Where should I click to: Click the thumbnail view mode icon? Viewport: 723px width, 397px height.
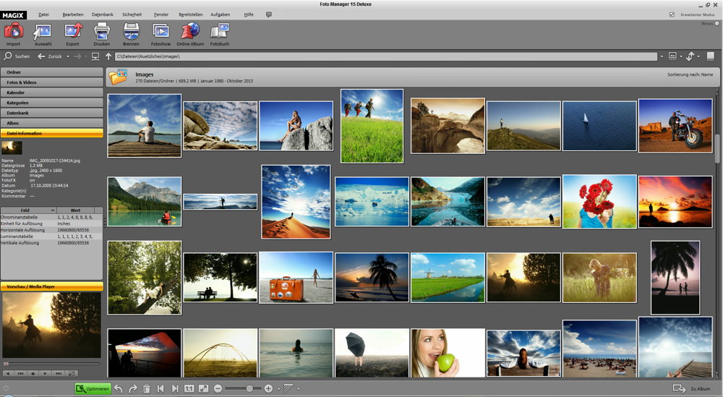pyautogui.click(x=672, y=56)
